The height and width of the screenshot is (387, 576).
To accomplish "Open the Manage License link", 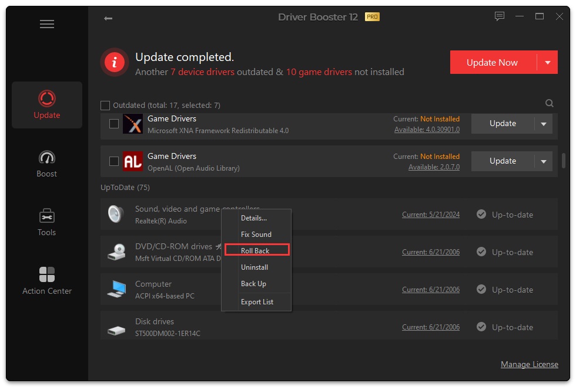I will tap(530, 364).
